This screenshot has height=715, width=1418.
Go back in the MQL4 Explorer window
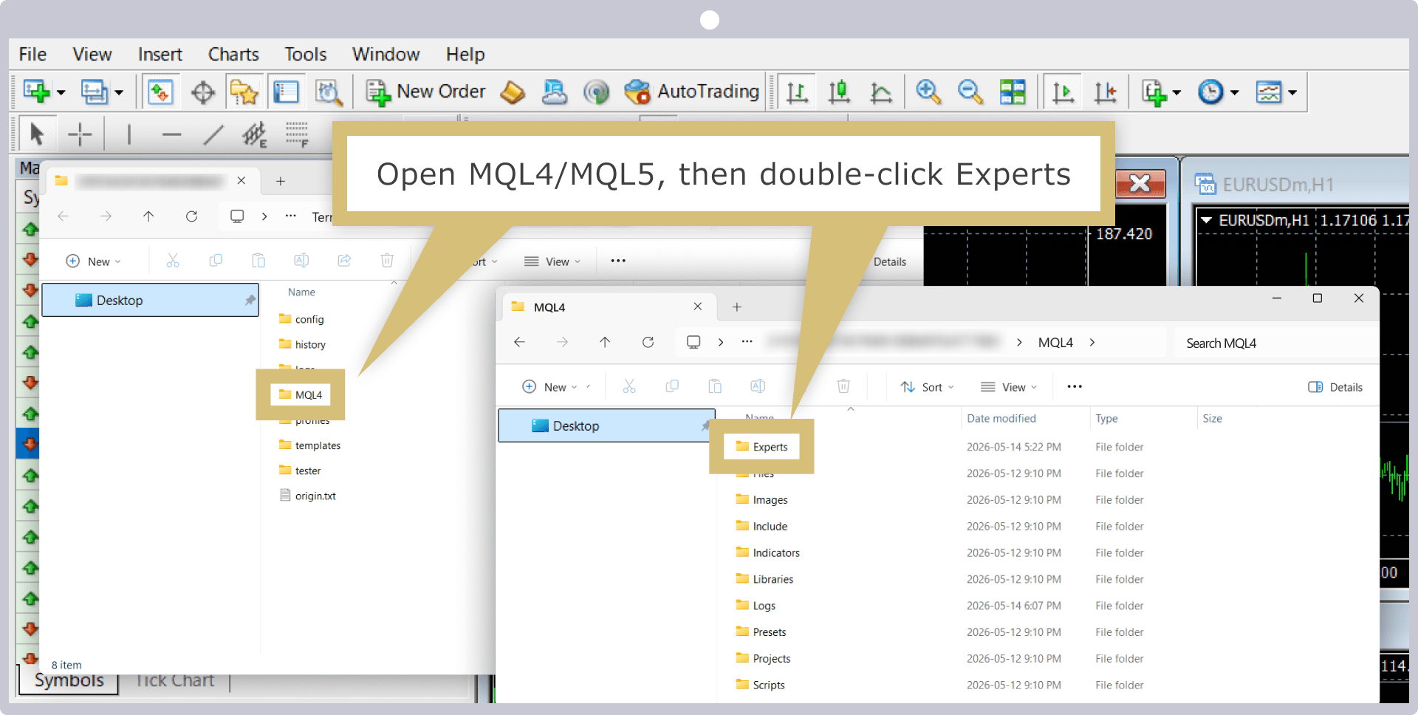point(520,342)
